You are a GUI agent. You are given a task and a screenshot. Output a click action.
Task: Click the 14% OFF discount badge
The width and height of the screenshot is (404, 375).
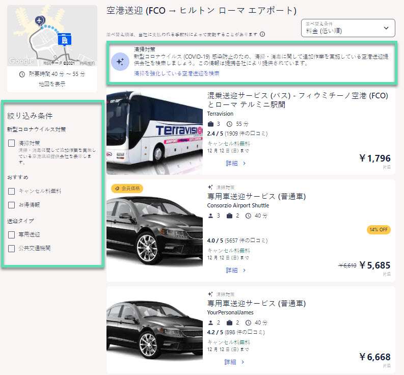(379, 230)
